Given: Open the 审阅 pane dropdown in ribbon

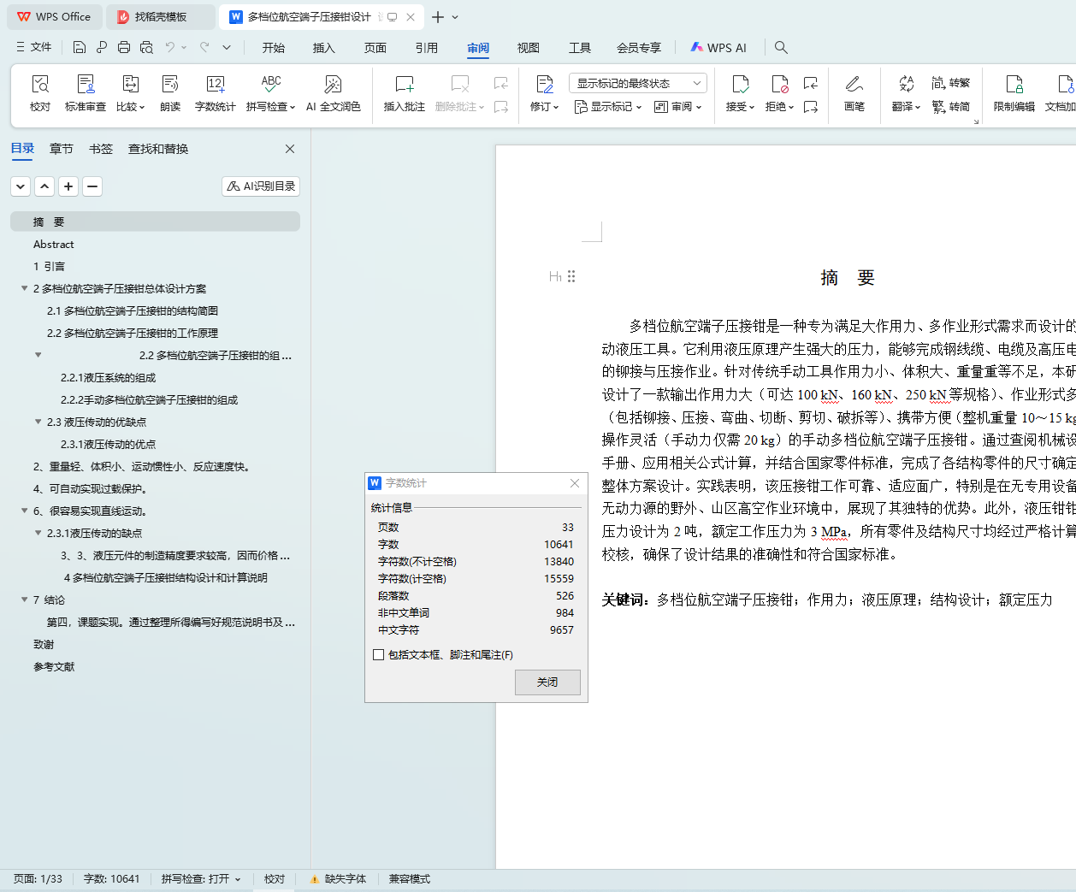Looking at the screenshot, I should pyautogui.click(x=677, y=107).
